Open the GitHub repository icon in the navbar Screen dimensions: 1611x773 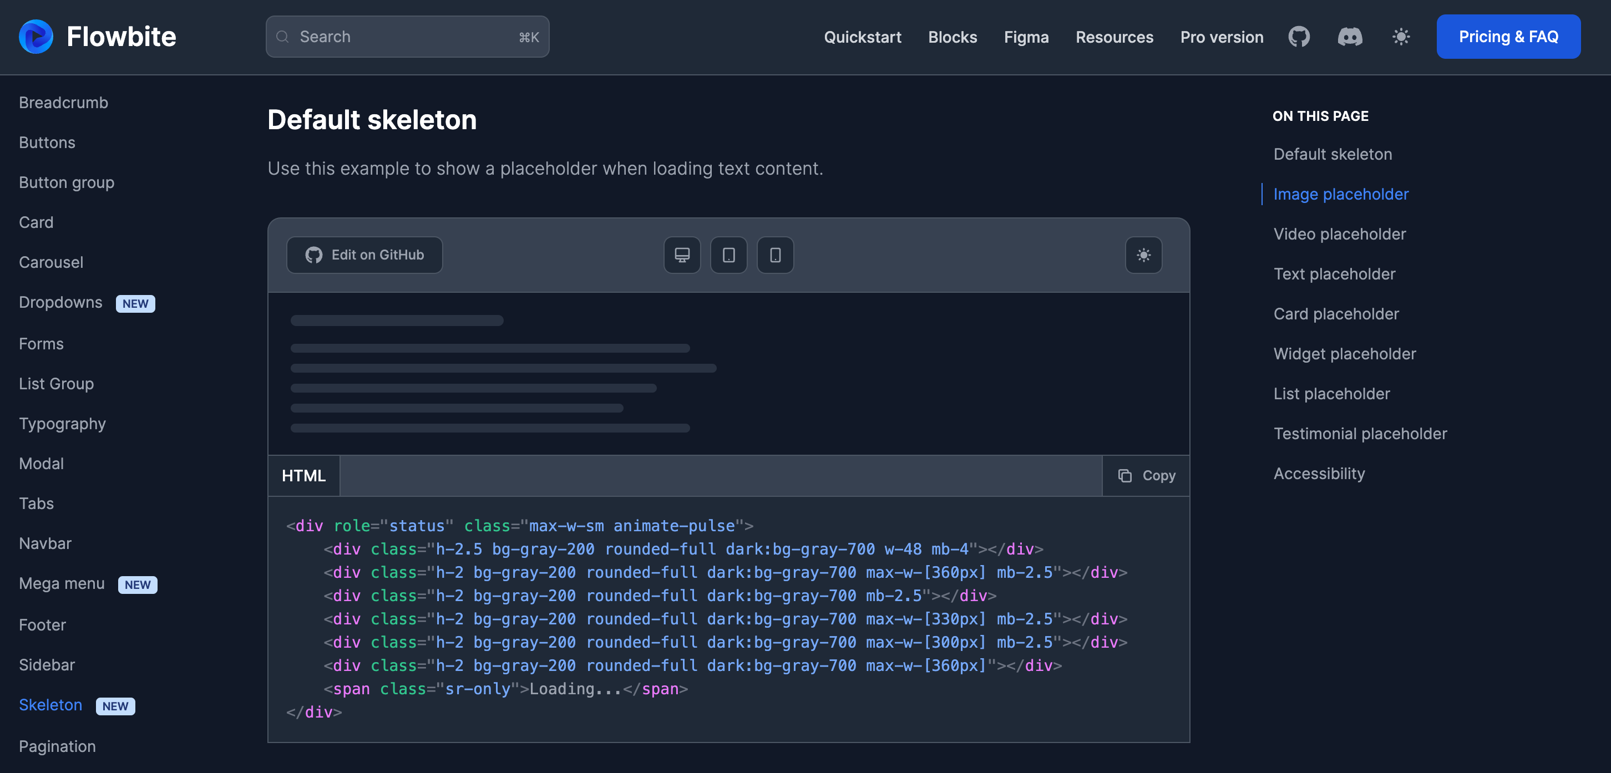click(1299, 37)
